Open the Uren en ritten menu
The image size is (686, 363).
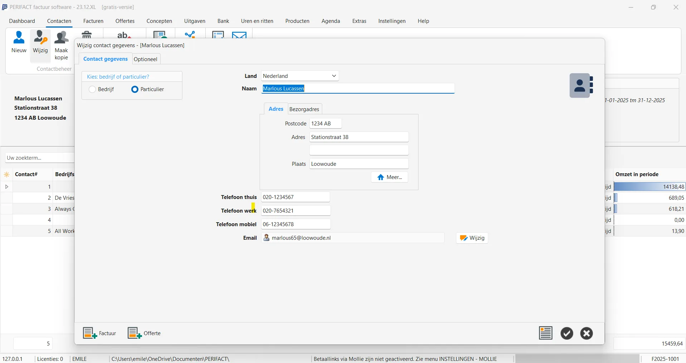pos(257,21)
